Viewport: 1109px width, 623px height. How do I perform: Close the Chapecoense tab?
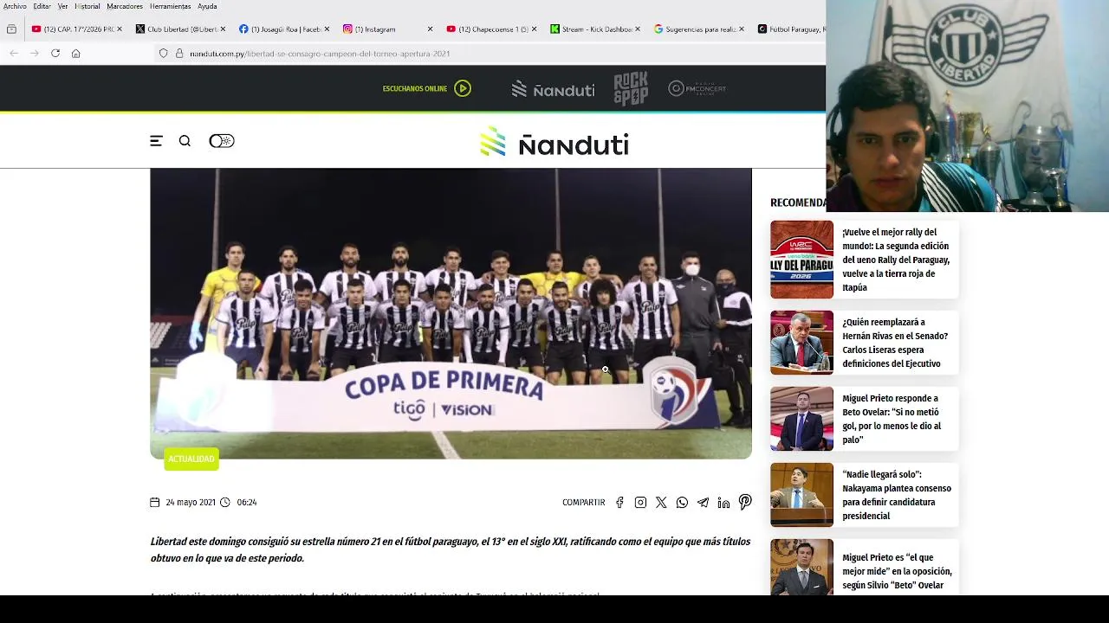click(534, 29)
